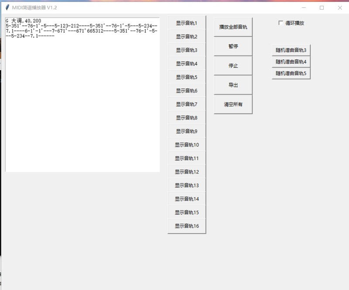
Task: Clear everything with 清空所有 button
Action: point(233,104)
